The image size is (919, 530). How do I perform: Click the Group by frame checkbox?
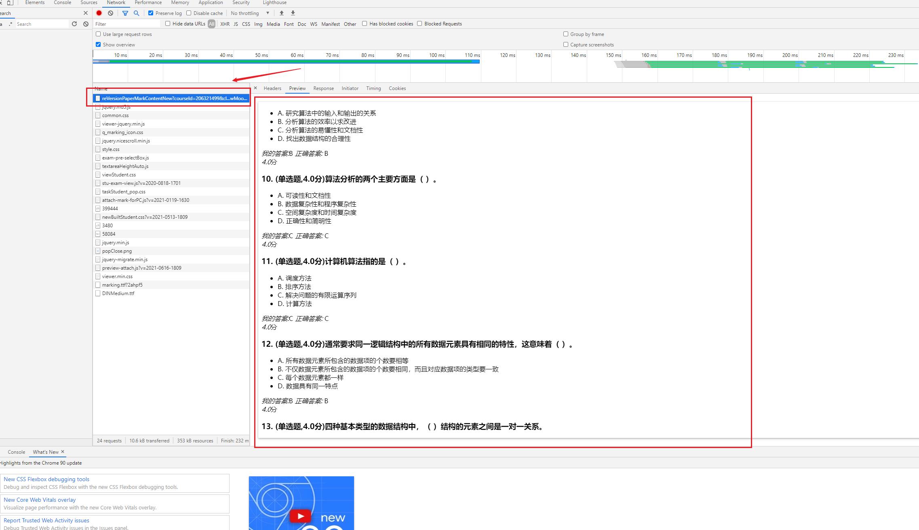tap(565, 34)
